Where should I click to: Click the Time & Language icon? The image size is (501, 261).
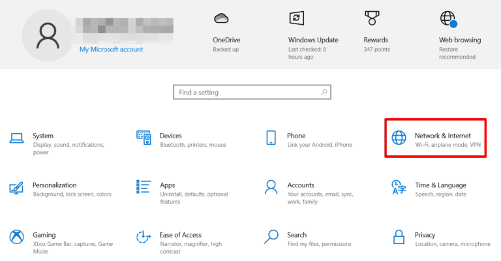click(399, 187)
